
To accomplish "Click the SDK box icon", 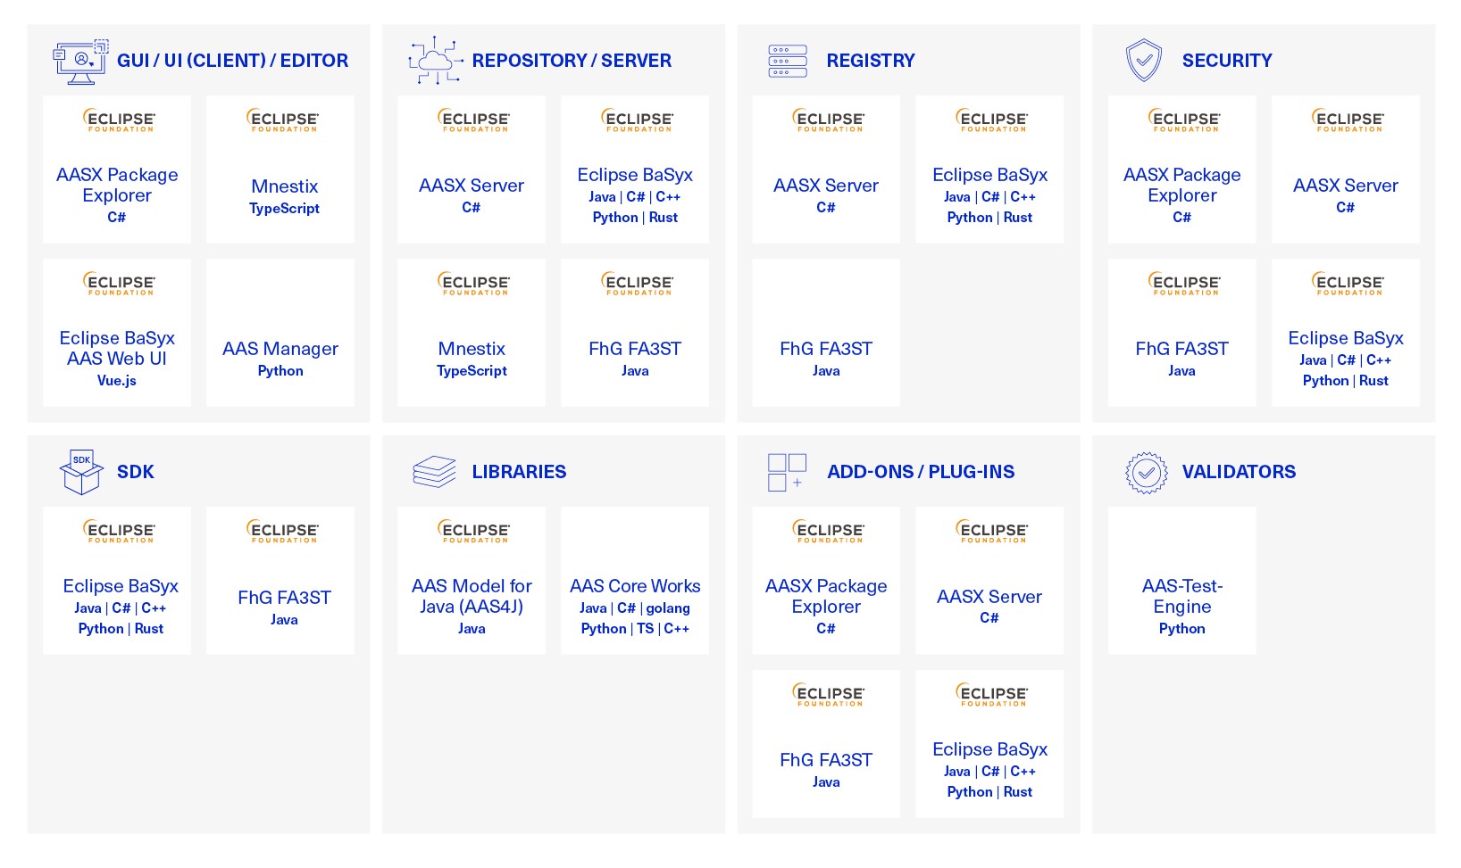I will (x=81, y=472).
